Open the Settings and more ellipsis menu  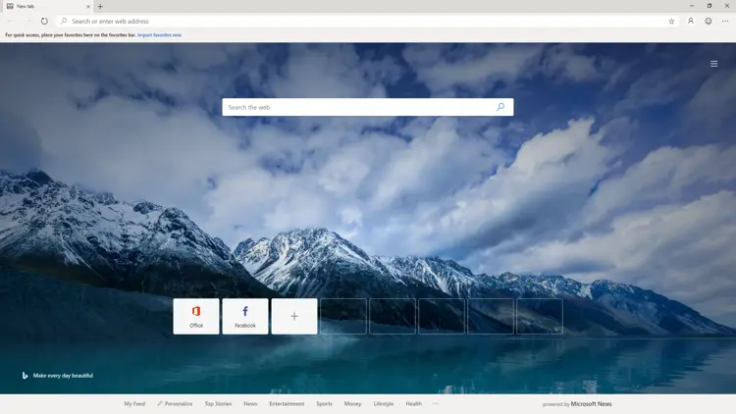(x=725, y=22)
